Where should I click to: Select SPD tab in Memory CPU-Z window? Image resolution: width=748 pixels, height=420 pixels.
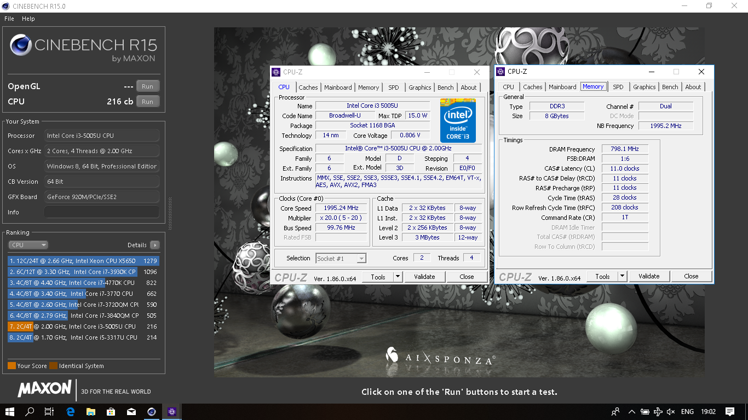(618, 87)
